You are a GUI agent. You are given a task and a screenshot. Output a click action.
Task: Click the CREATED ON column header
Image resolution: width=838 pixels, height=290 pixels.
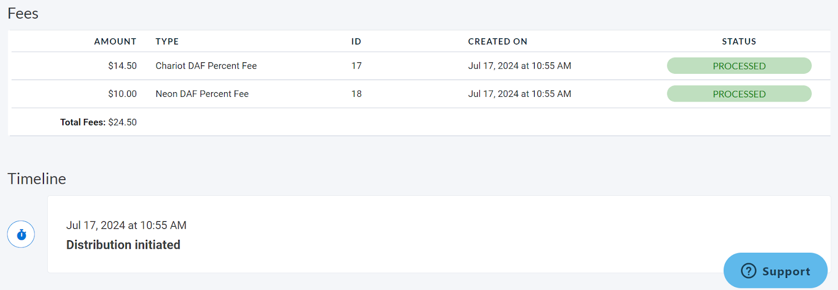(x=498, y=41)
